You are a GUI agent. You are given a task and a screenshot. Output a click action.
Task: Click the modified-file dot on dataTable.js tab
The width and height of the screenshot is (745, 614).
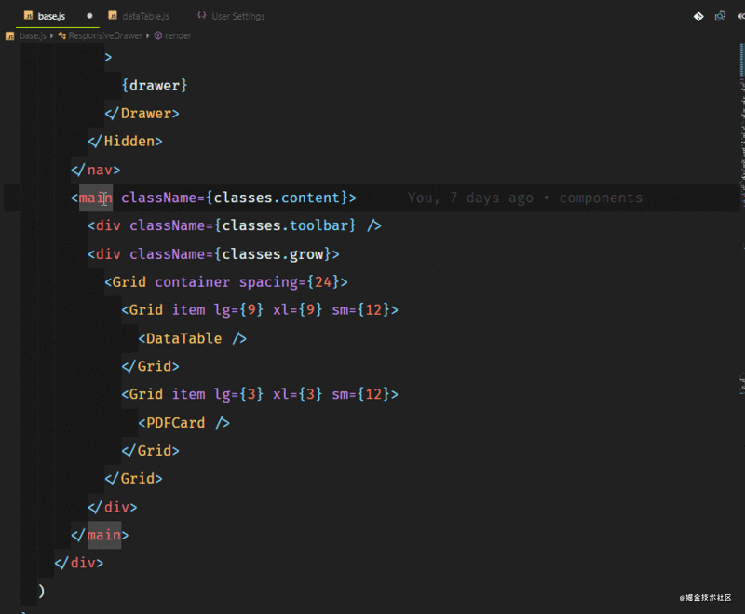(89, 15)
